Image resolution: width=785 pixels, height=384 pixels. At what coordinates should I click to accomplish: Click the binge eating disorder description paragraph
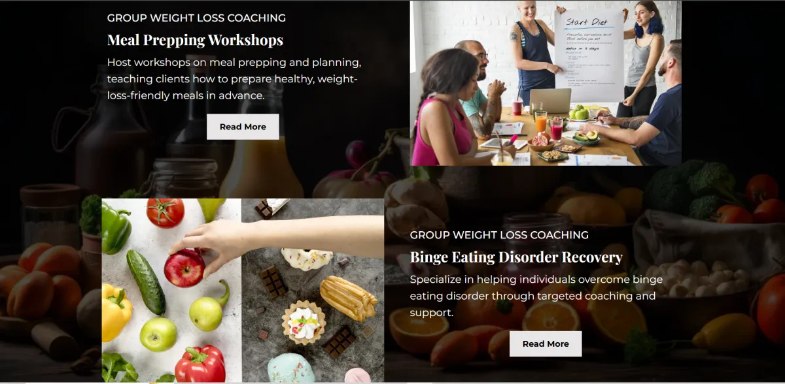click(532, 296)
